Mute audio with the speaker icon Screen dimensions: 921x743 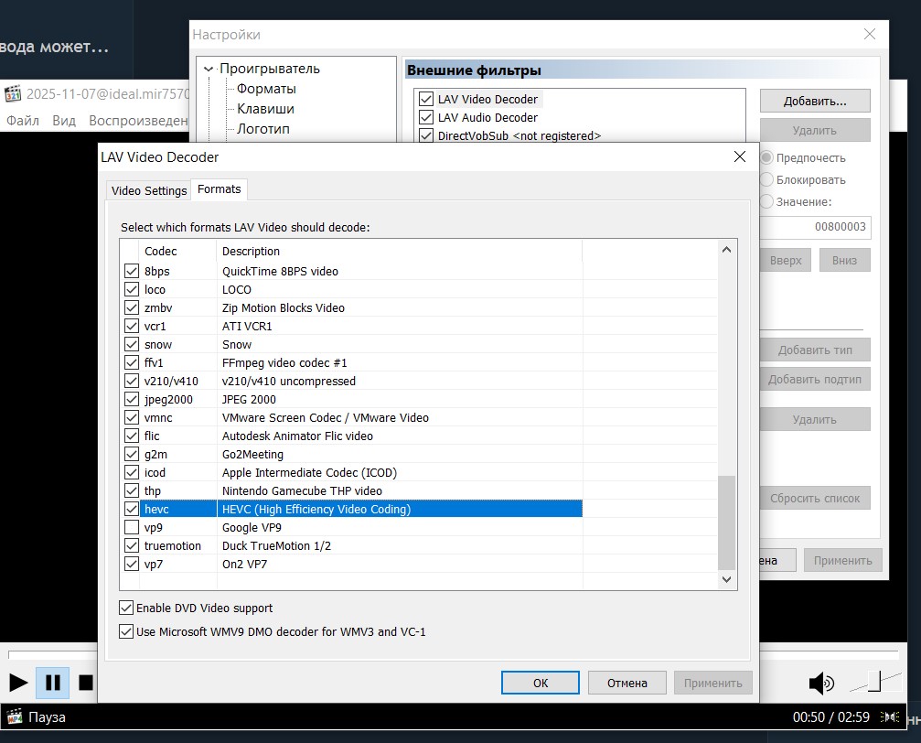point(820,683)
